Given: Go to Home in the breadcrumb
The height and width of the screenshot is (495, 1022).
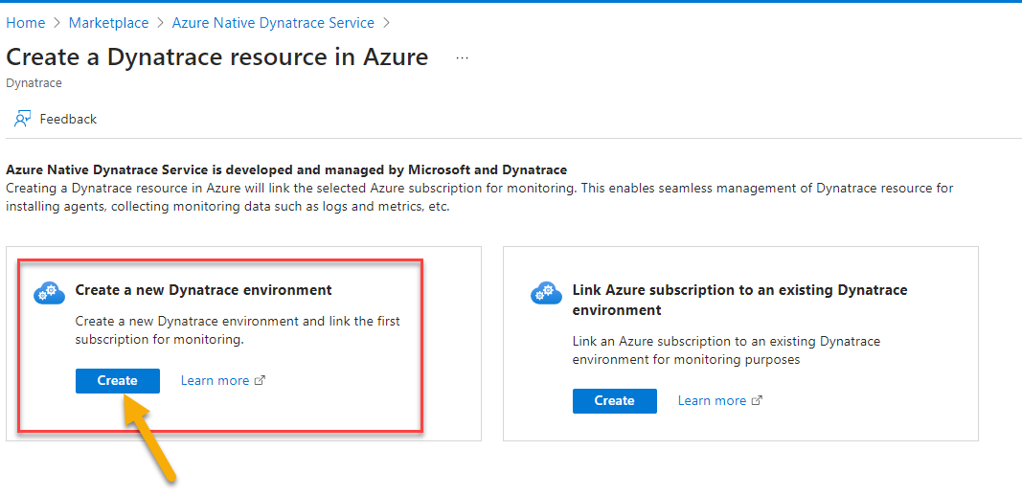Looking at the screenshot, I should point(26,22).
